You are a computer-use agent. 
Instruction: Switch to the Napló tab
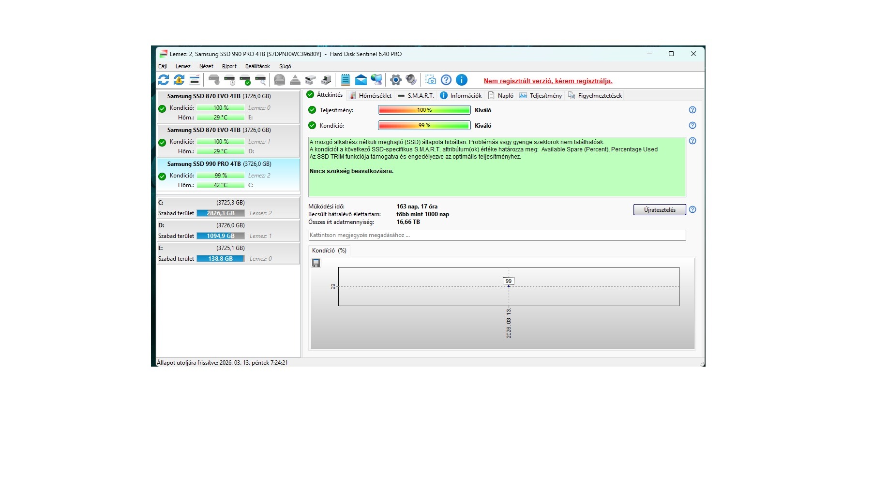501,96
